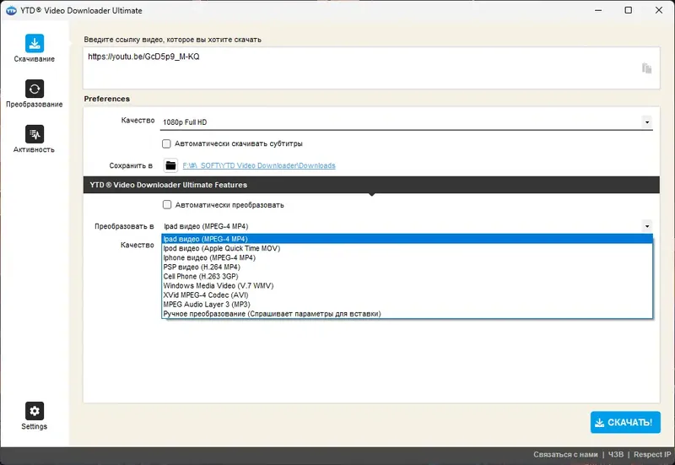Open the Преобразование convert section icon

point(35,89)
